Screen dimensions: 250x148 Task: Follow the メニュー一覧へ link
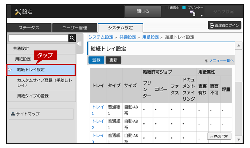tap(221, 61)
